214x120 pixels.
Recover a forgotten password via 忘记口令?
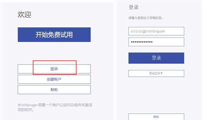pos(156,73)
